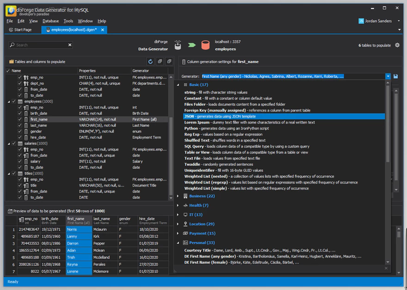407x290 pixels.
Task: Expand the Health (7) generator group
Action: point(178,205)
